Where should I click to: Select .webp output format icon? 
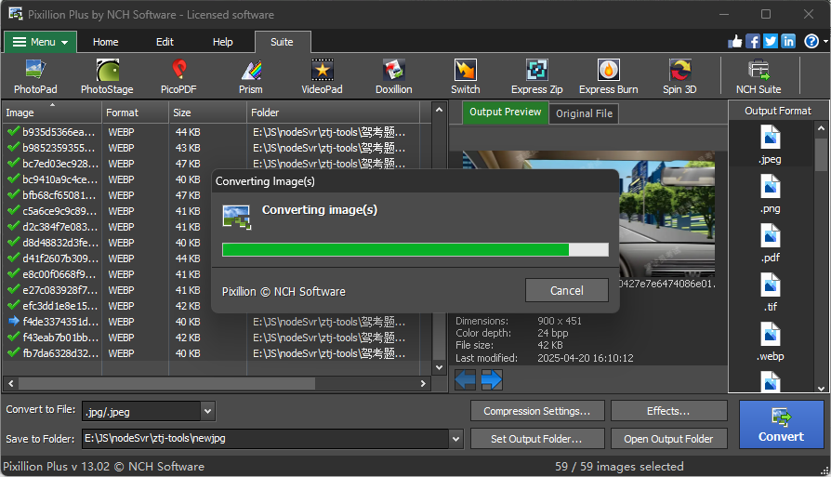770,341
